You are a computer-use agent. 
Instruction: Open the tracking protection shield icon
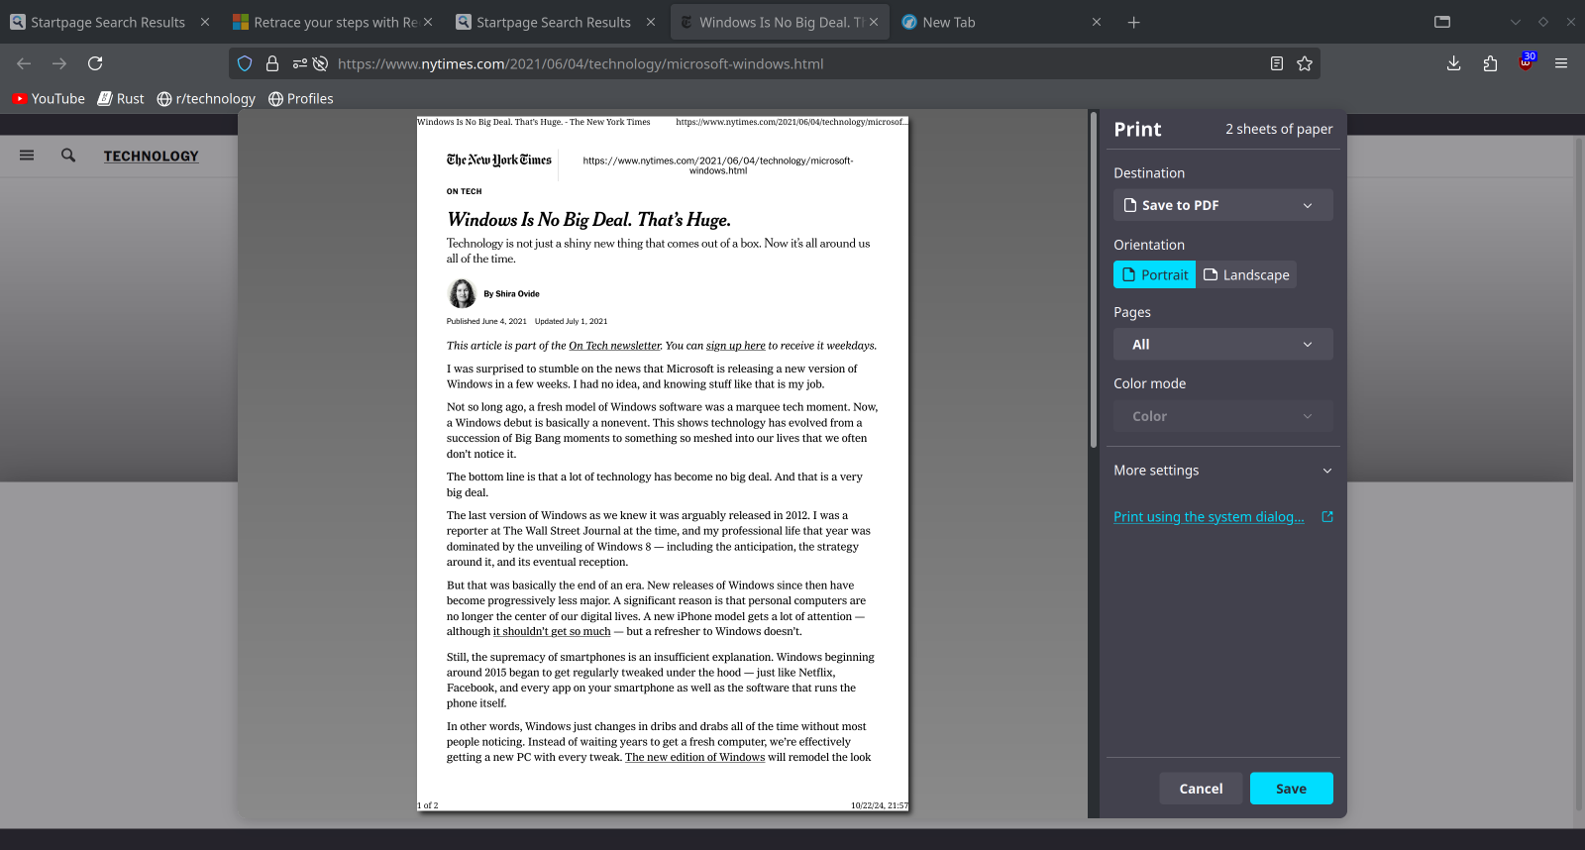pyautogui.click(x=245, y=63)
